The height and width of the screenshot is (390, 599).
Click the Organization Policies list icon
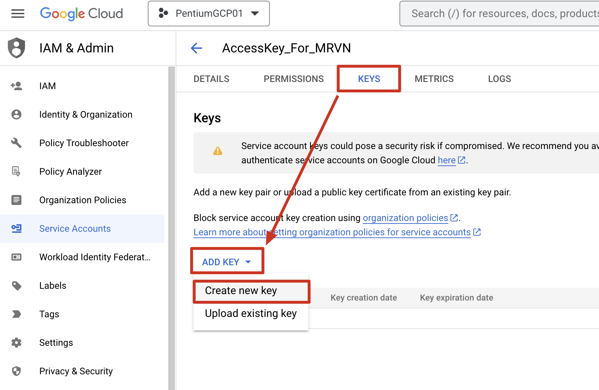pyautogui.click(x=16, y=200)
